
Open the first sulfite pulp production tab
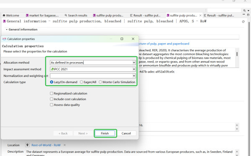(108, 16)
